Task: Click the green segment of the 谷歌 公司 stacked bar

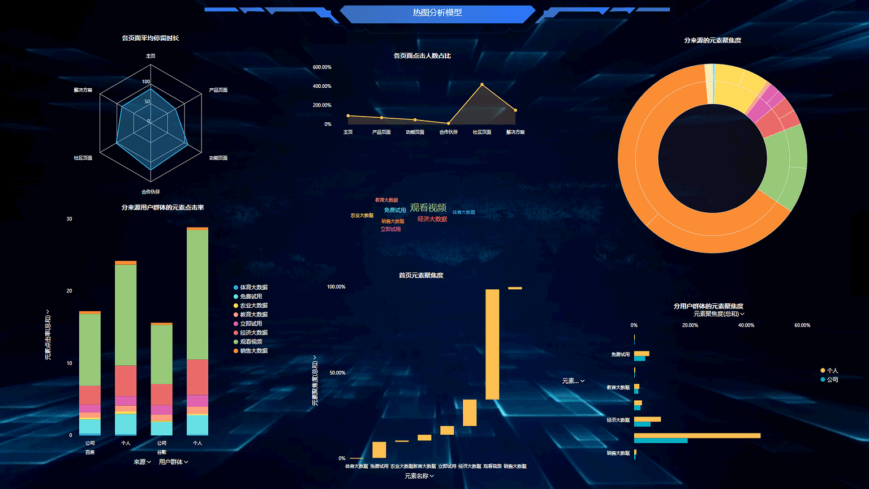Action: tap(162, 355)
